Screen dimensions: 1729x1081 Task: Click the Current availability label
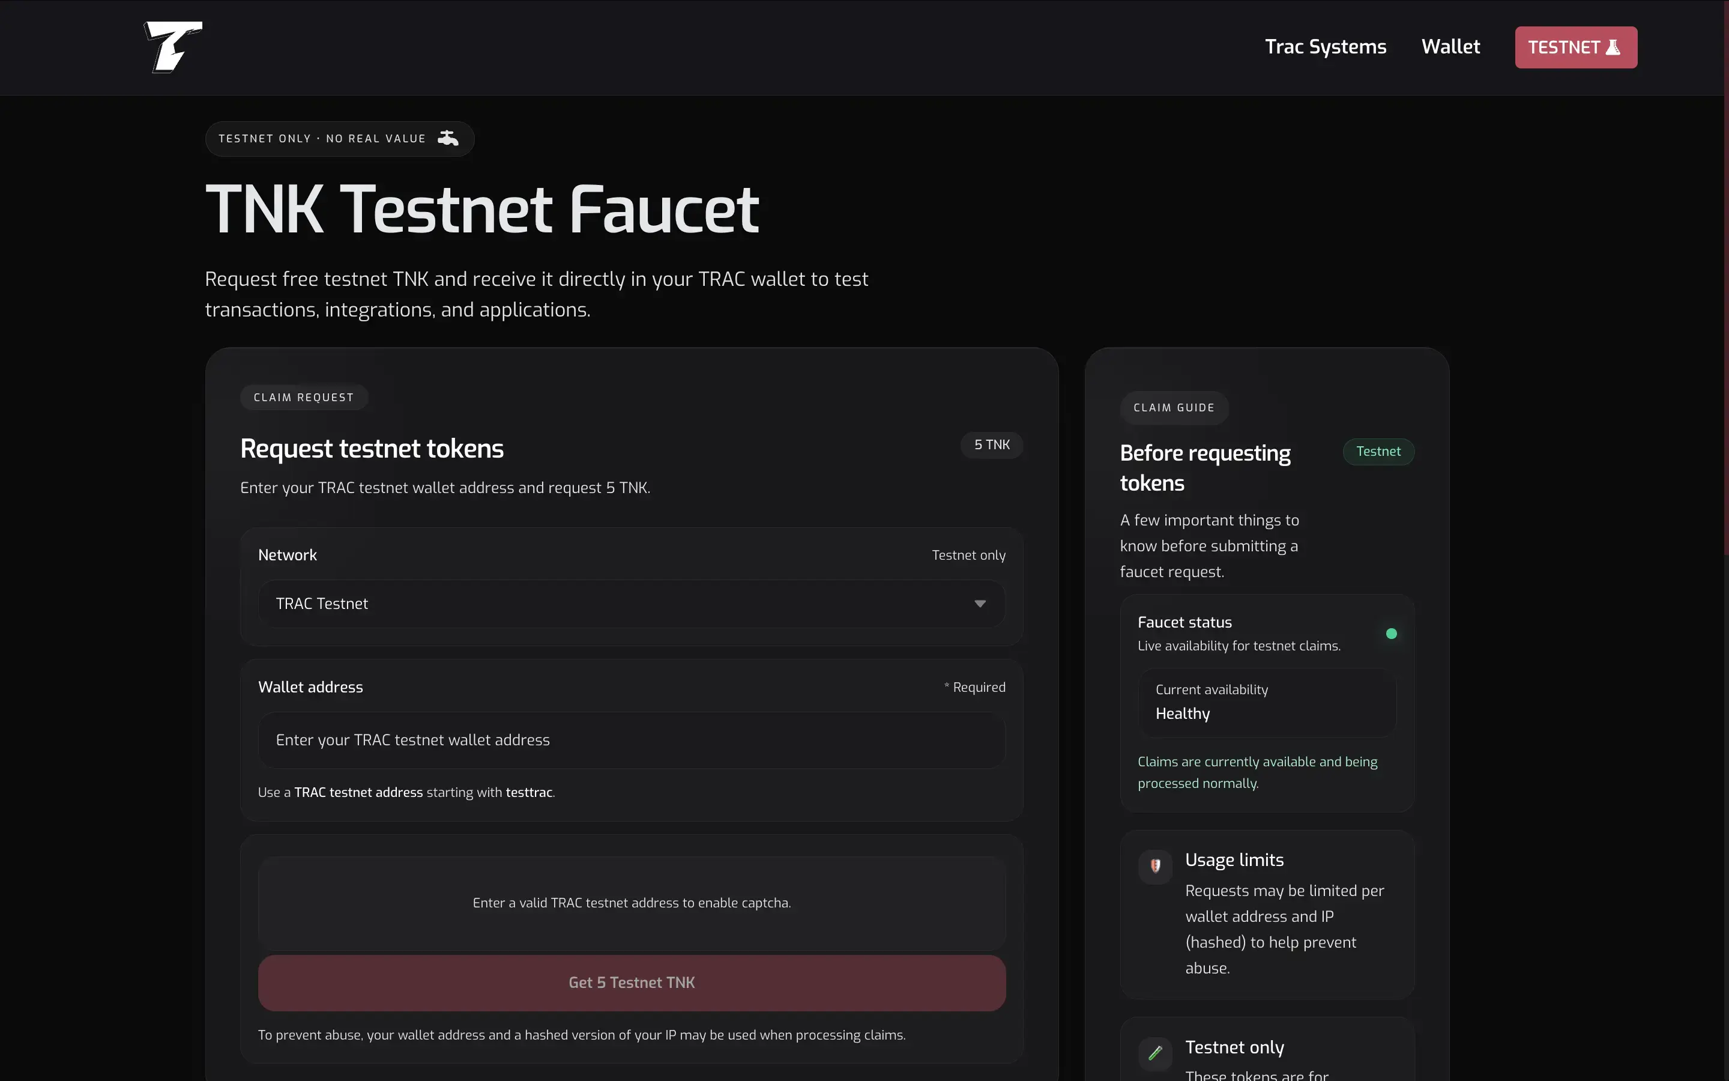pyautogui.click(x=1212, y=689)
